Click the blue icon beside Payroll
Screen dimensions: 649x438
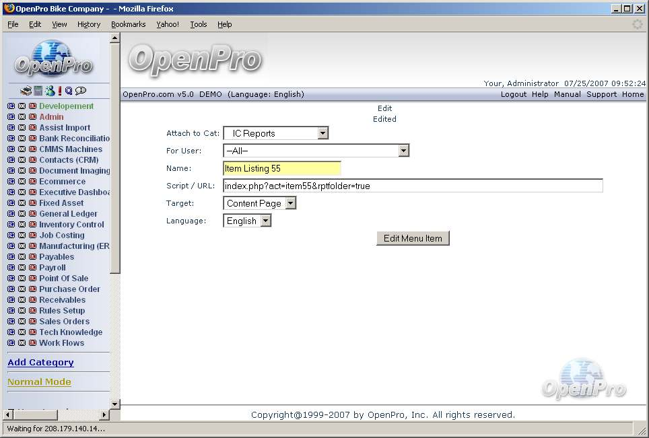tap(11, 268)
